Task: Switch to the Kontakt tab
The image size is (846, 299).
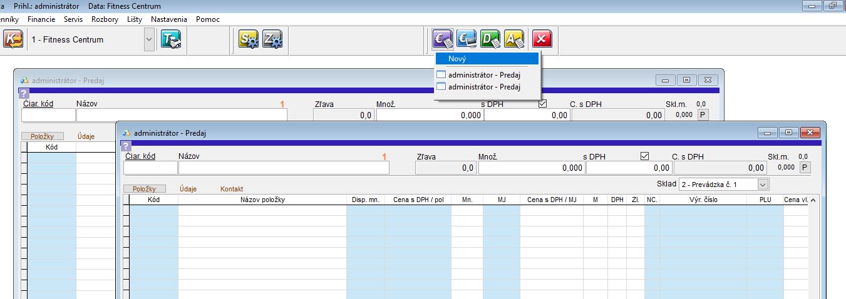Action: click(231, 189)
